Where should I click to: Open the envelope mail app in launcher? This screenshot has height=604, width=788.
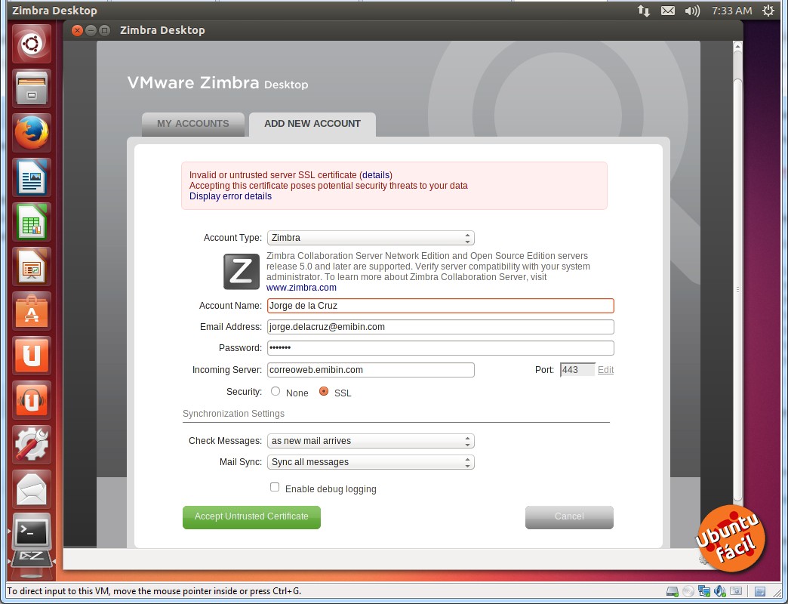(x=32, y=489)
